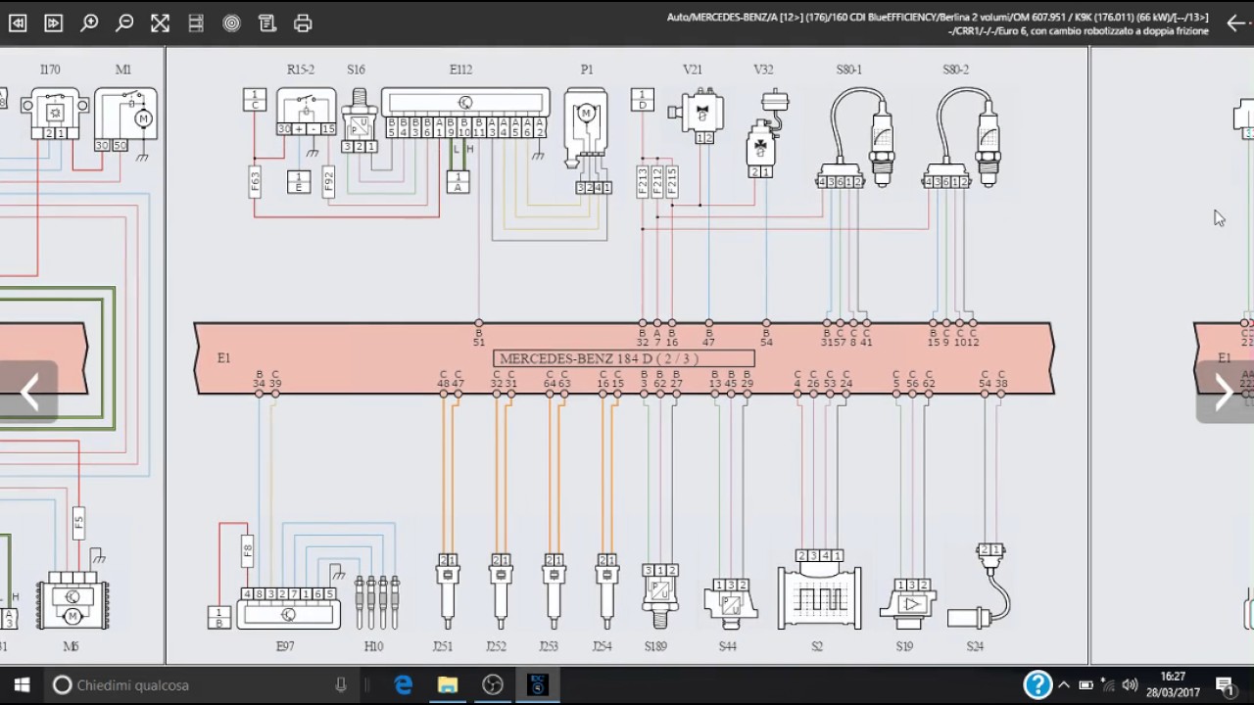Click fuse F8 near E97
The width and height of the screenshot is (1254, 705).
point(247,552)
